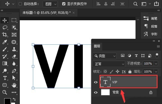Click the 不透明度 100% value field
The width and height of the screenshot is (162, 104).
148,64
